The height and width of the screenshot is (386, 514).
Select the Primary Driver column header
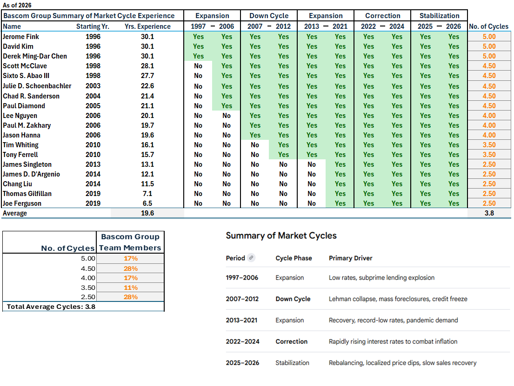pos(350,258)
